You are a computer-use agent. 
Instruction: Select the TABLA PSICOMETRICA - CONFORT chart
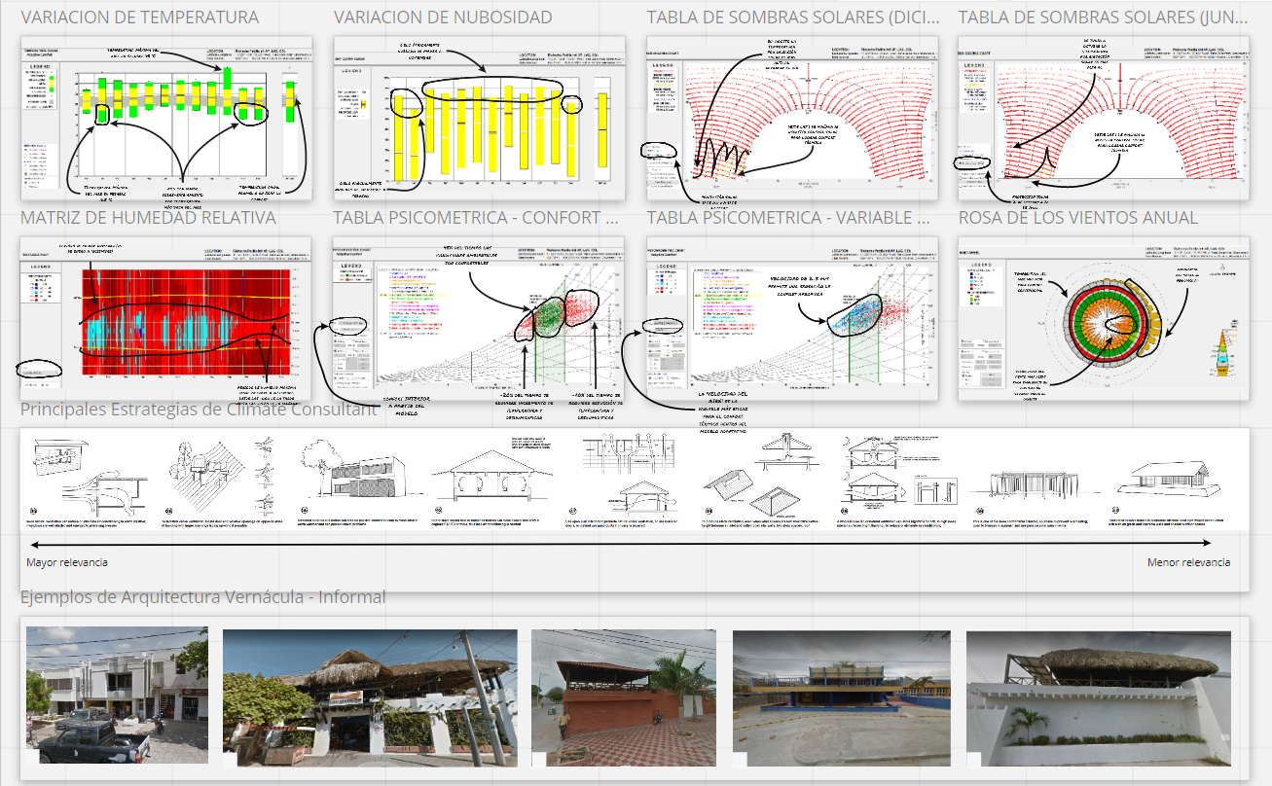477,316
